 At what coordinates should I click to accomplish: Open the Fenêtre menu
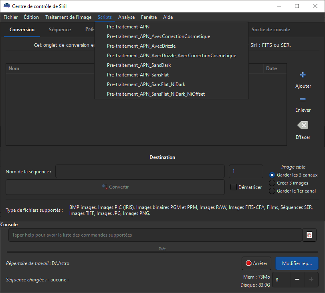(x=149, y=17)
